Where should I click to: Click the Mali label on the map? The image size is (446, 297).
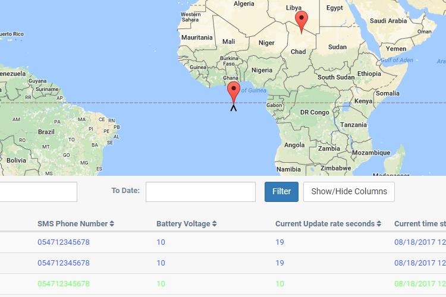228,42
